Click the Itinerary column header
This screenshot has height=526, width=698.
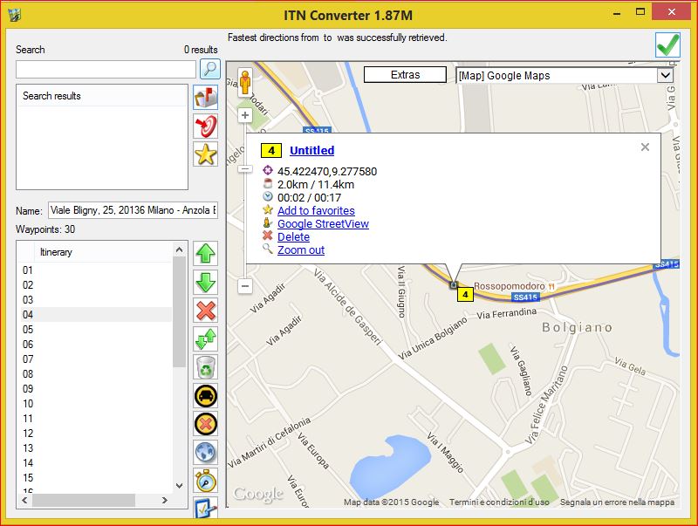tap(103, 252)
